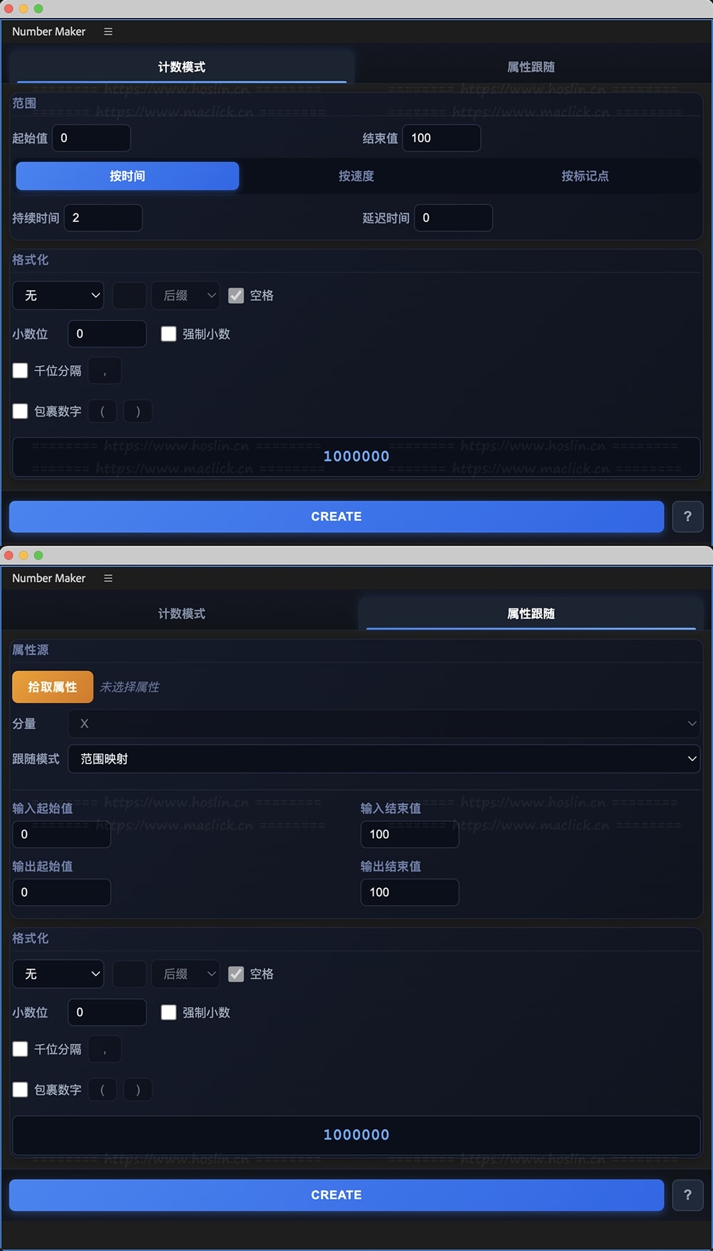
Task: Click the help question mark beside upper CREATE
Action: click(x=687, y=516)
